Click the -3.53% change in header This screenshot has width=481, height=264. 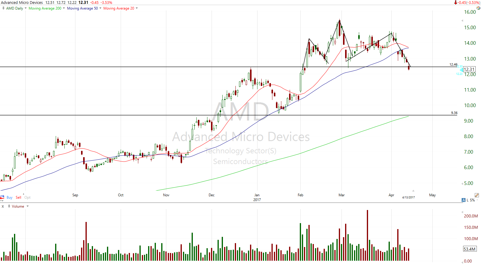pyautogui.click(x=106, y=2)
